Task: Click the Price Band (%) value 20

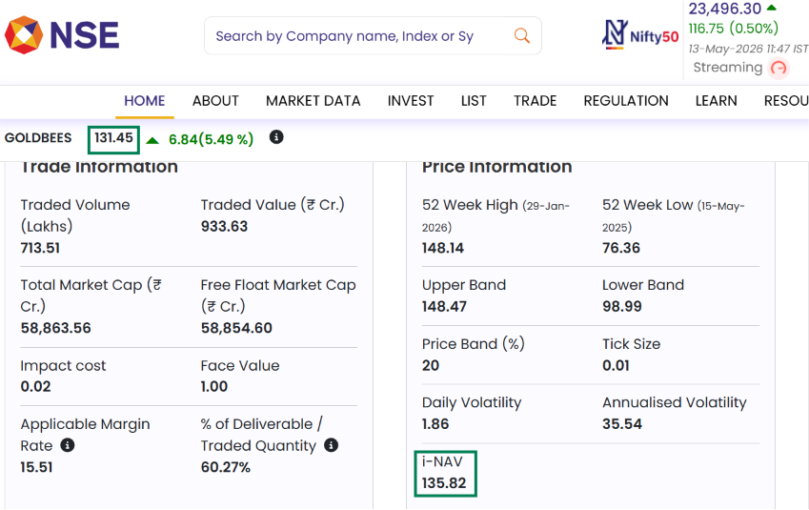Action: tap(431, 365)
